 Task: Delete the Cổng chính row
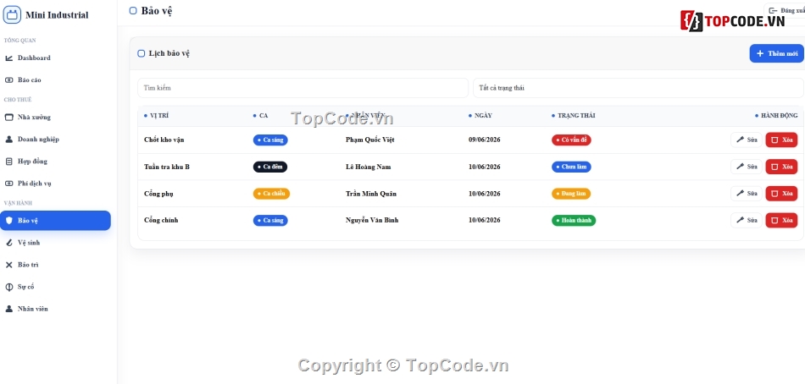[781, 220]
